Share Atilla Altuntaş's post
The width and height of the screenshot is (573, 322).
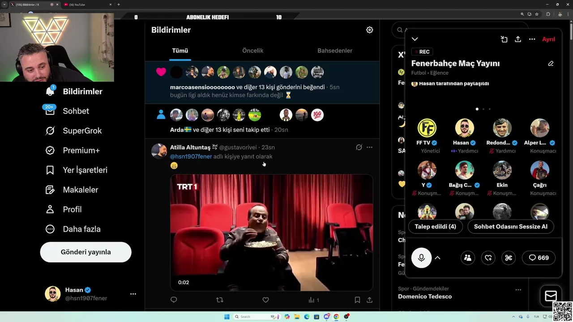(369, 300)
